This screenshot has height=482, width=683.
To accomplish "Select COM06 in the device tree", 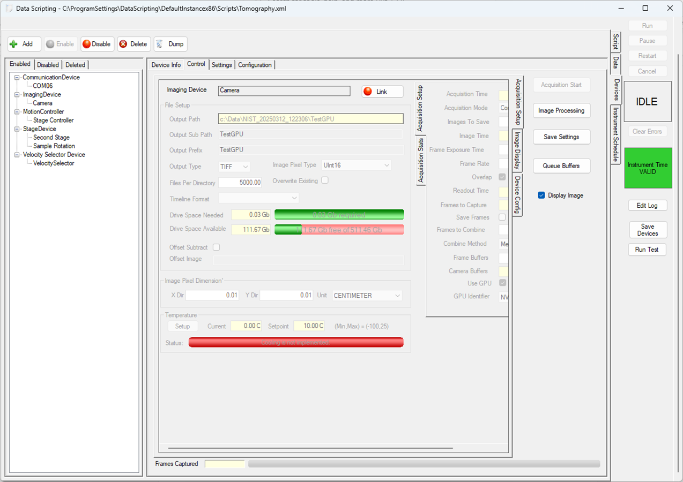I will tap(43, 86).
